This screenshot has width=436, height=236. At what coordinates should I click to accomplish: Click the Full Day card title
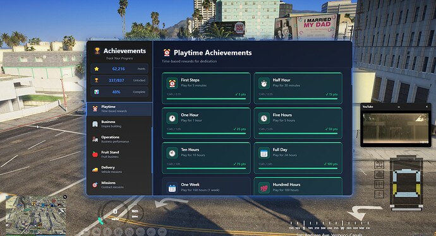pyautogui.click(x=280, y=150)
